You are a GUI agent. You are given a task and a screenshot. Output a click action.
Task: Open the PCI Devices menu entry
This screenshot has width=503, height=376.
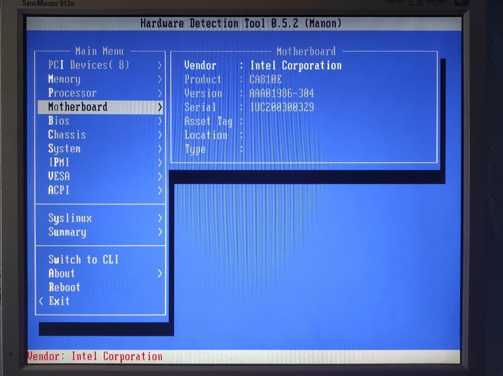pos(88,65)
